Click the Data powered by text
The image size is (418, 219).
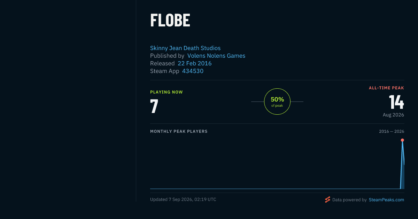349,200
